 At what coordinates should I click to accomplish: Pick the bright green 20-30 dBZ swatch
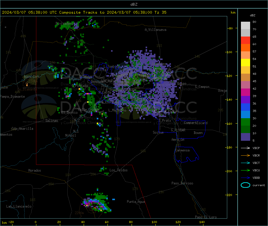(x=245, y=122)
